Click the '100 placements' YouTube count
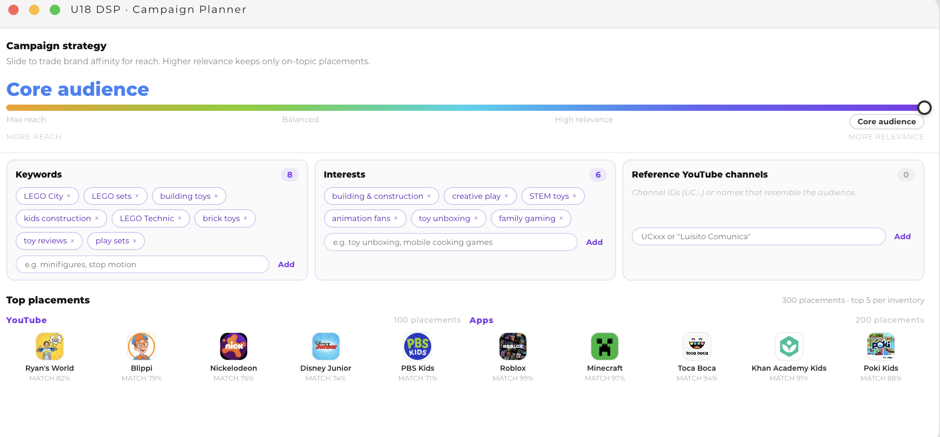Image resolution: width=940 pixels, height=437 pixels. [x=427, y=320]
